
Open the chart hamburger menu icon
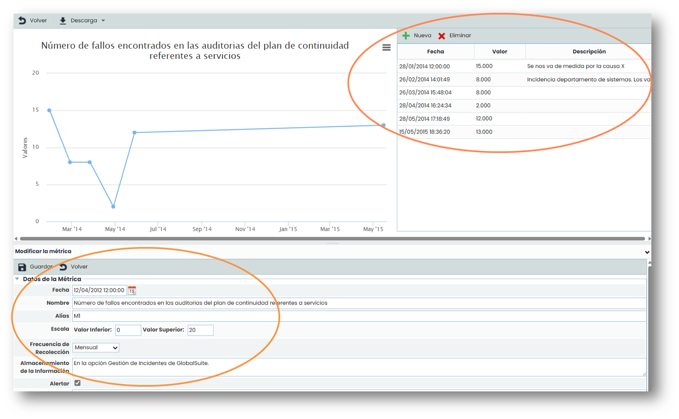[386, 48]
